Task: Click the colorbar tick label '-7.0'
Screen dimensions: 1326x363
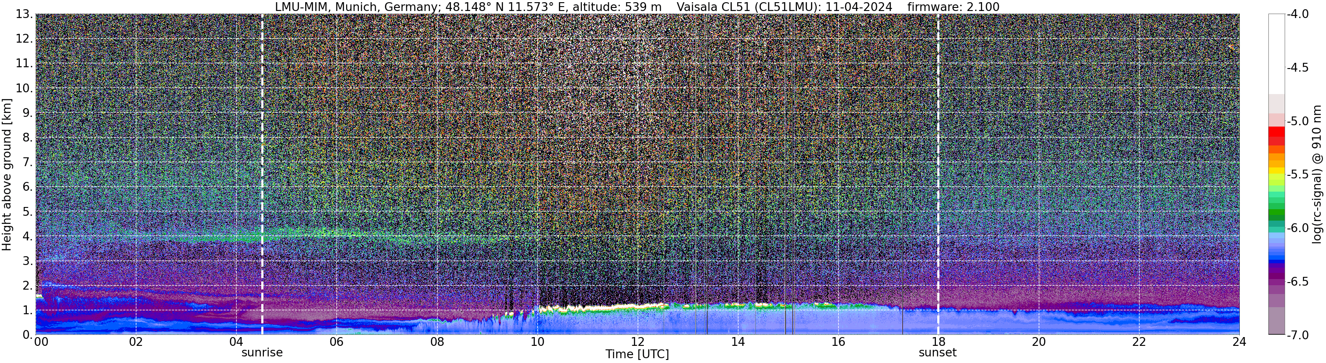Action: (x=1298, y=335)
